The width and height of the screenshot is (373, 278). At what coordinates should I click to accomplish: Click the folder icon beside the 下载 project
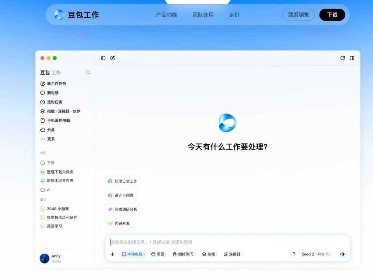42,163
